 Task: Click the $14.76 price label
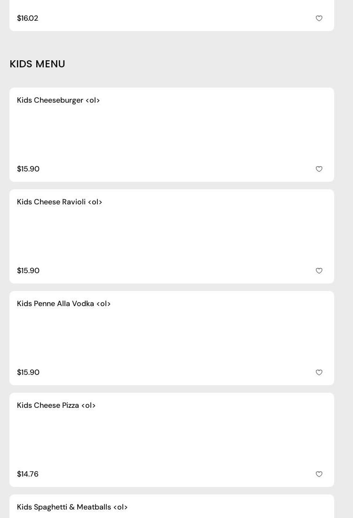click(28, 474)
